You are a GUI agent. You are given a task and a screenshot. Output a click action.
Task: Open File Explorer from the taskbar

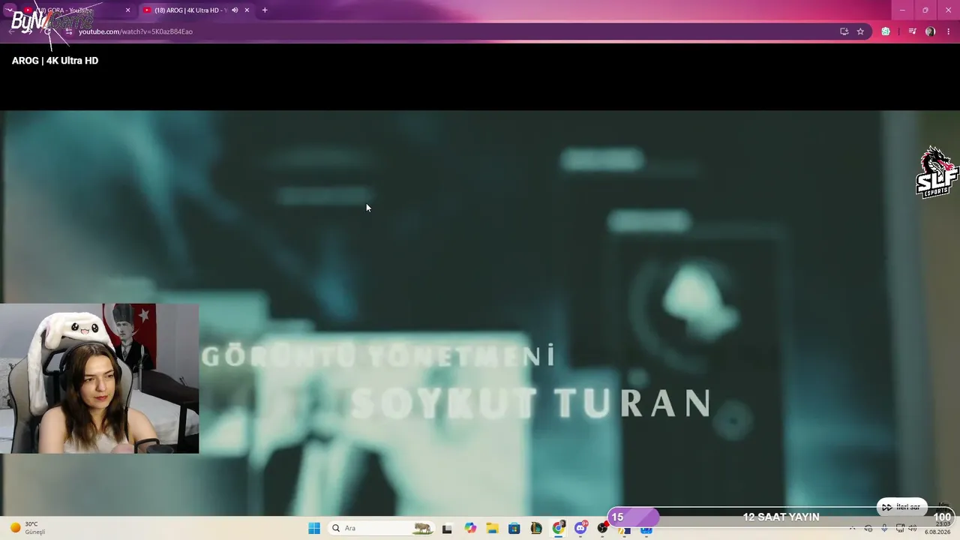coord(492,528)
